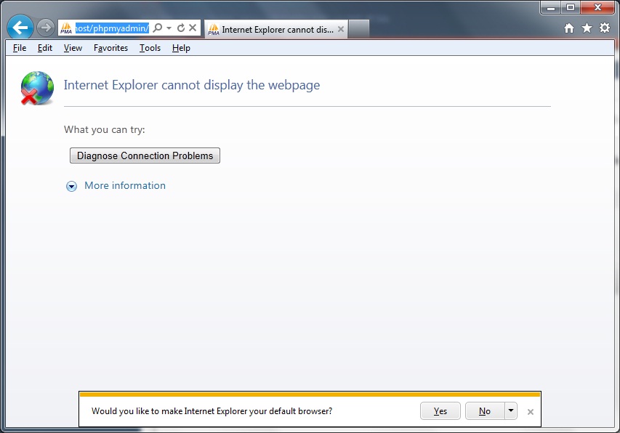
Task: Maximize the Internet Explorer window
Action: [x=570, y=7]
